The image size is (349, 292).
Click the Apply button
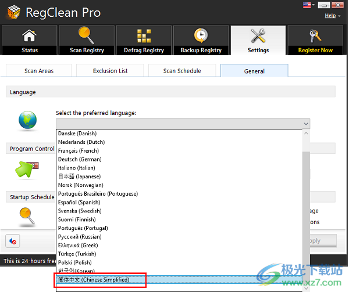(x=323, y=241)
